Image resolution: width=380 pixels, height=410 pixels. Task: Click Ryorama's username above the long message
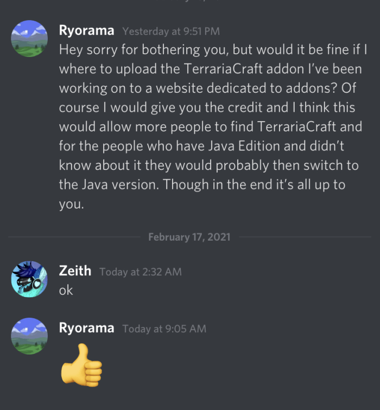coord(86,30)
